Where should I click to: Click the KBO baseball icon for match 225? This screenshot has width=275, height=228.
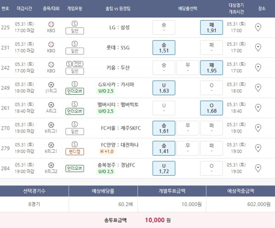[51, 24]
